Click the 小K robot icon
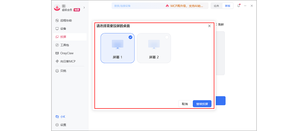 [57, 117]
